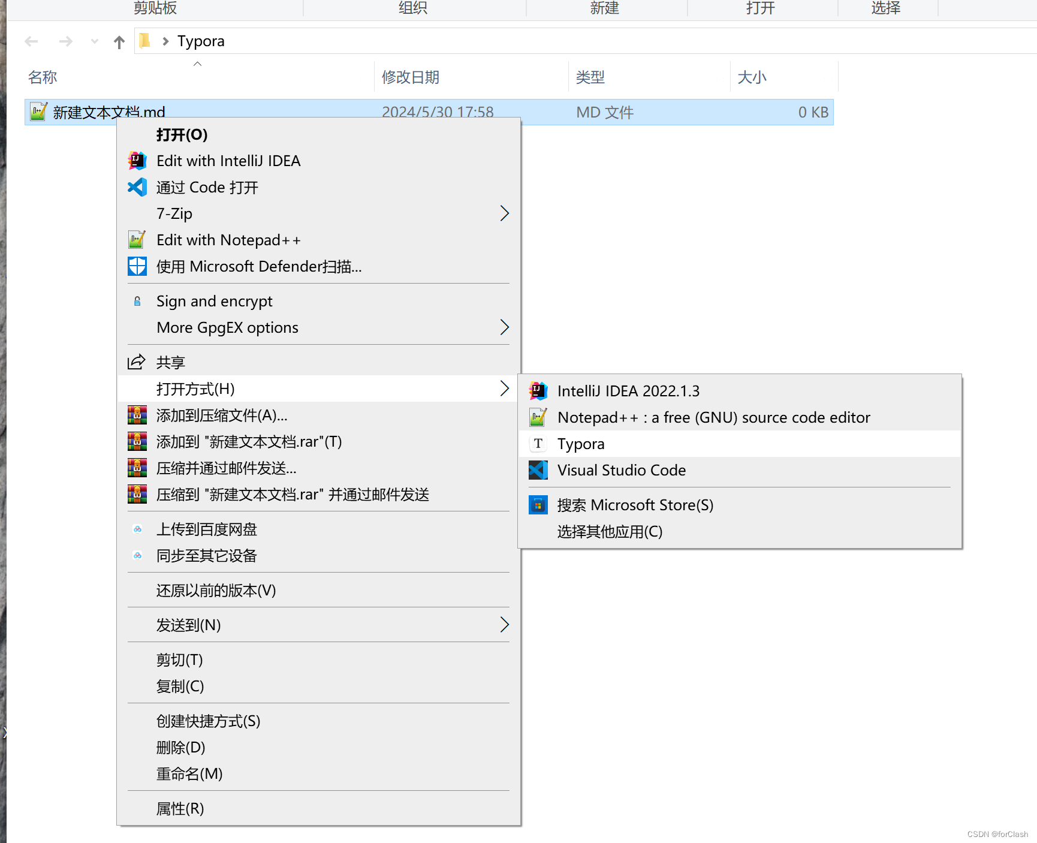Image resolution: width=1037 pixels, height=843 pixels.
Task: Choose Sign and encrypt
Action: 319,301
